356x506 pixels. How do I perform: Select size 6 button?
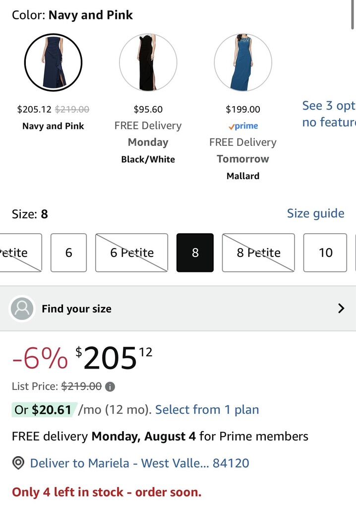click(68, 253)
